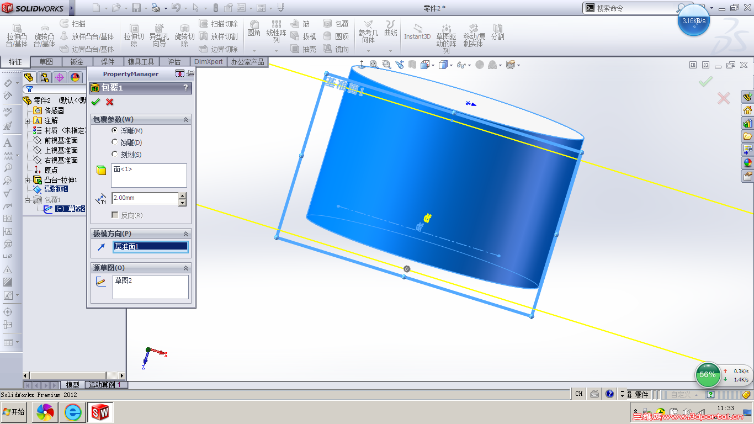Image resolution: width=754 pixels, height=424 pixels.
Task: Switch to the 评估 (Evaluate) tab
Action: click(x=174, y=62)
